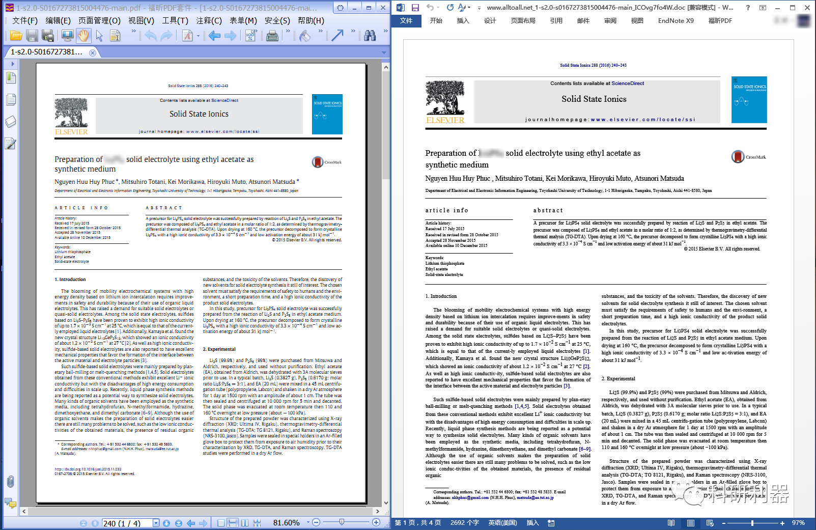The image size is (816, 530).
Task: Click the blue Next View arrow in PDF toolbar
Action: 230,36
